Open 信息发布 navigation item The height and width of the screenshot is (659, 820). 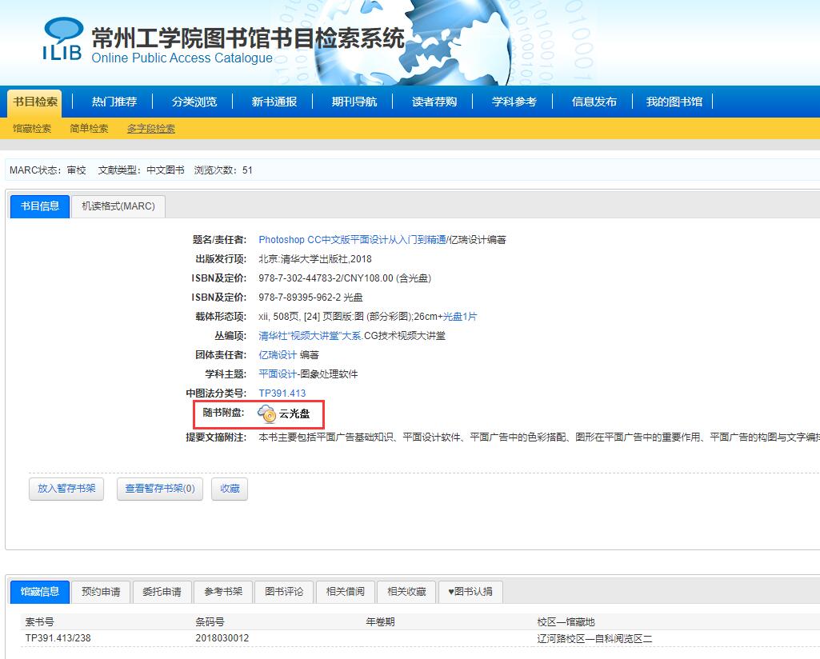click(x=594, y=102)
